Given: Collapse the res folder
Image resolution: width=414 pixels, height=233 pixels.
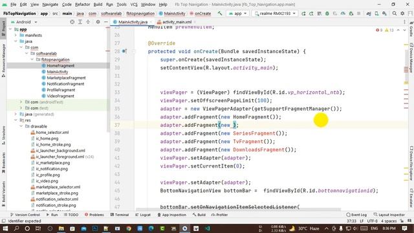Looking at the screenshot, I should pos(16,120).
